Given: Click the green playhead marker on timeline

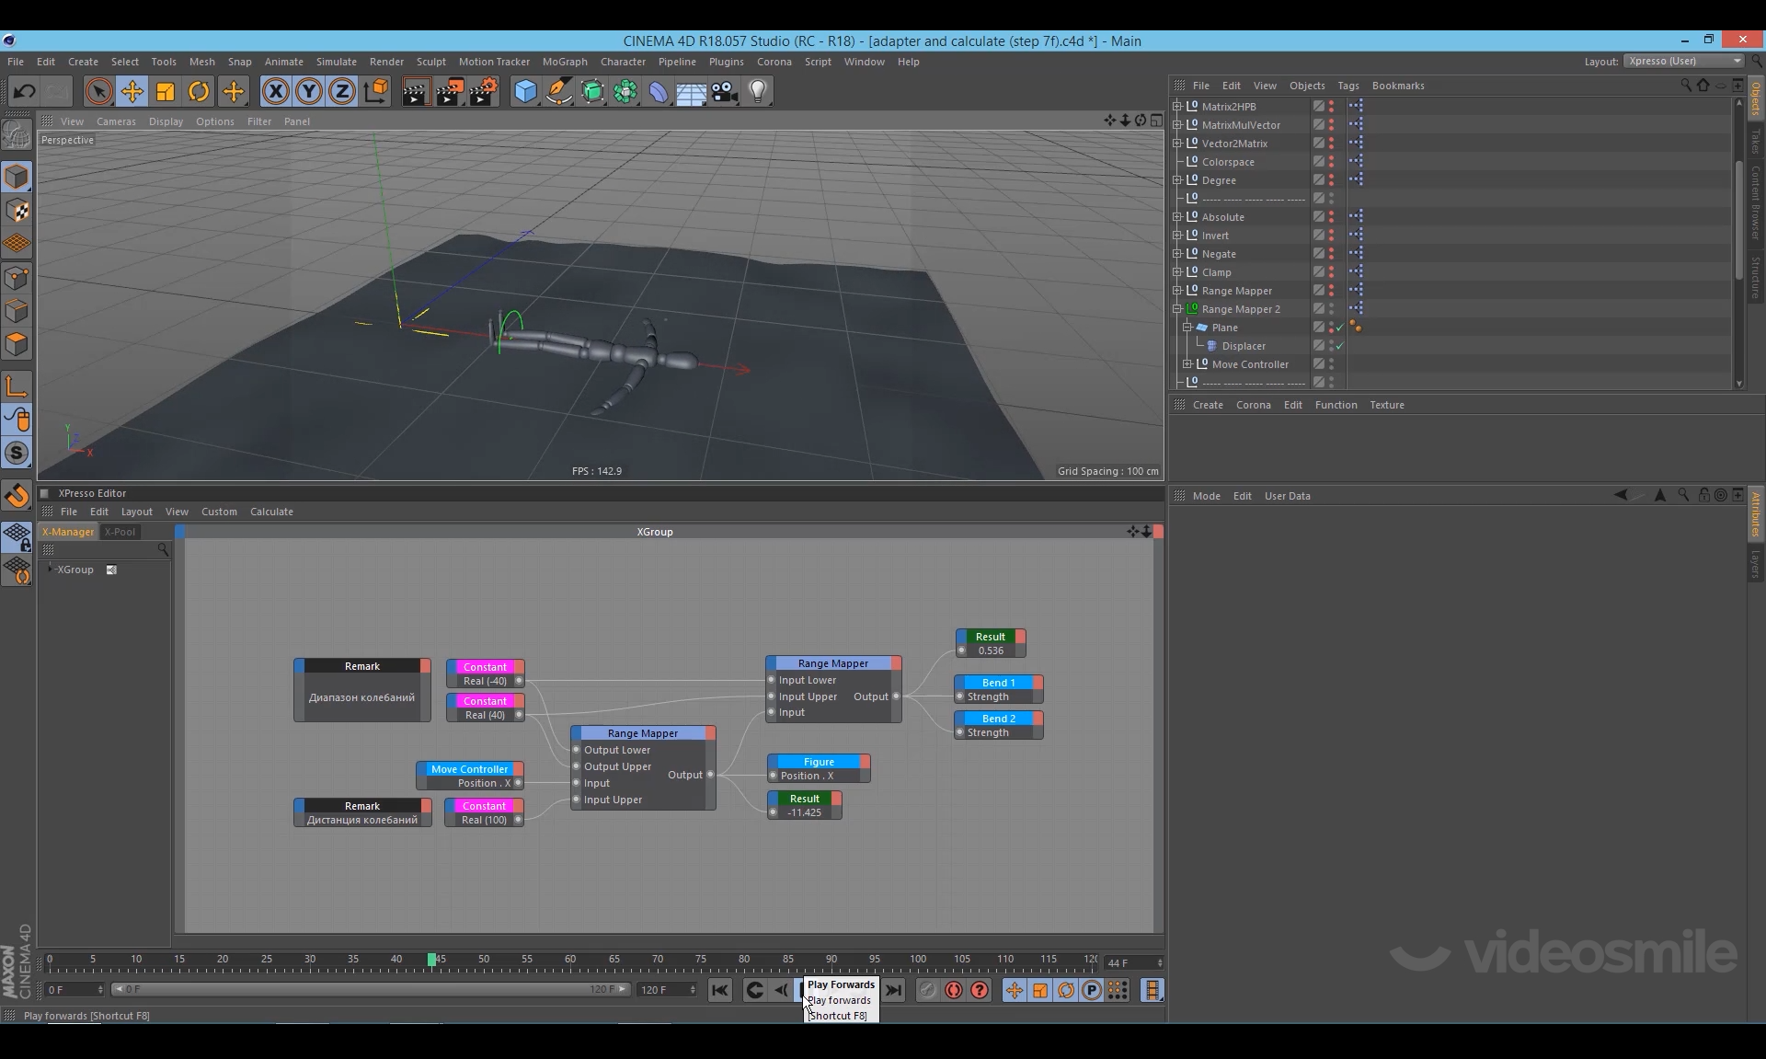Looking at the screenshot, I should (431, 960).
